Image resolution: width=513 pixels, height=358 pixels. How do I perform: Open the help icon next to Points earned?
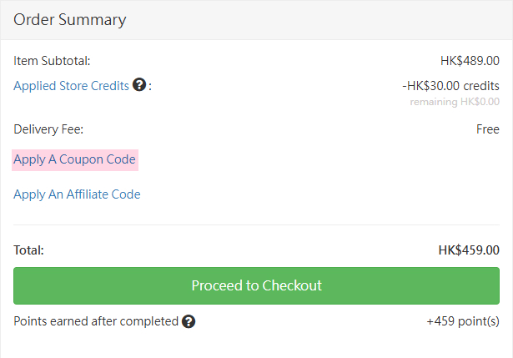(x=189, y=321)
